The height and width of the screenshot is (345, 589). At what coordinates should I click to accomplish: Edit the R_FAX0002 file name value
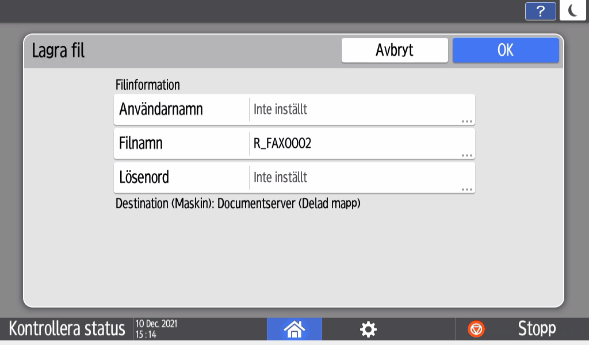click(x=282, y=144)
